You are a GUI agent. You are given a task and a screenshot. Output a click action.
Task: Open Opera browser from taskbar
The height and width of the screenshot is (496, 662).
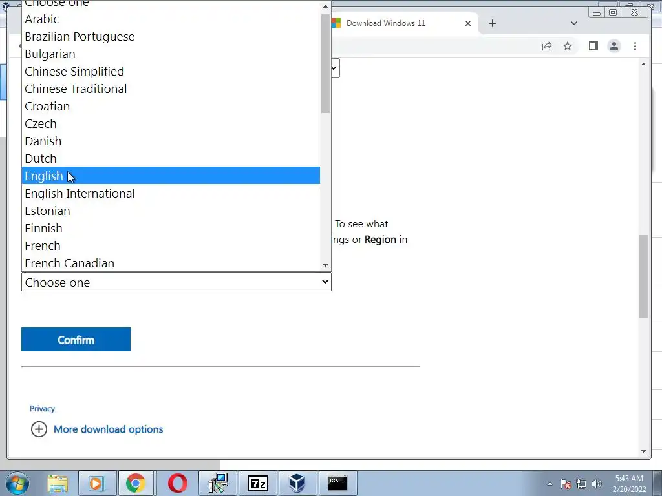pos(178,483)
